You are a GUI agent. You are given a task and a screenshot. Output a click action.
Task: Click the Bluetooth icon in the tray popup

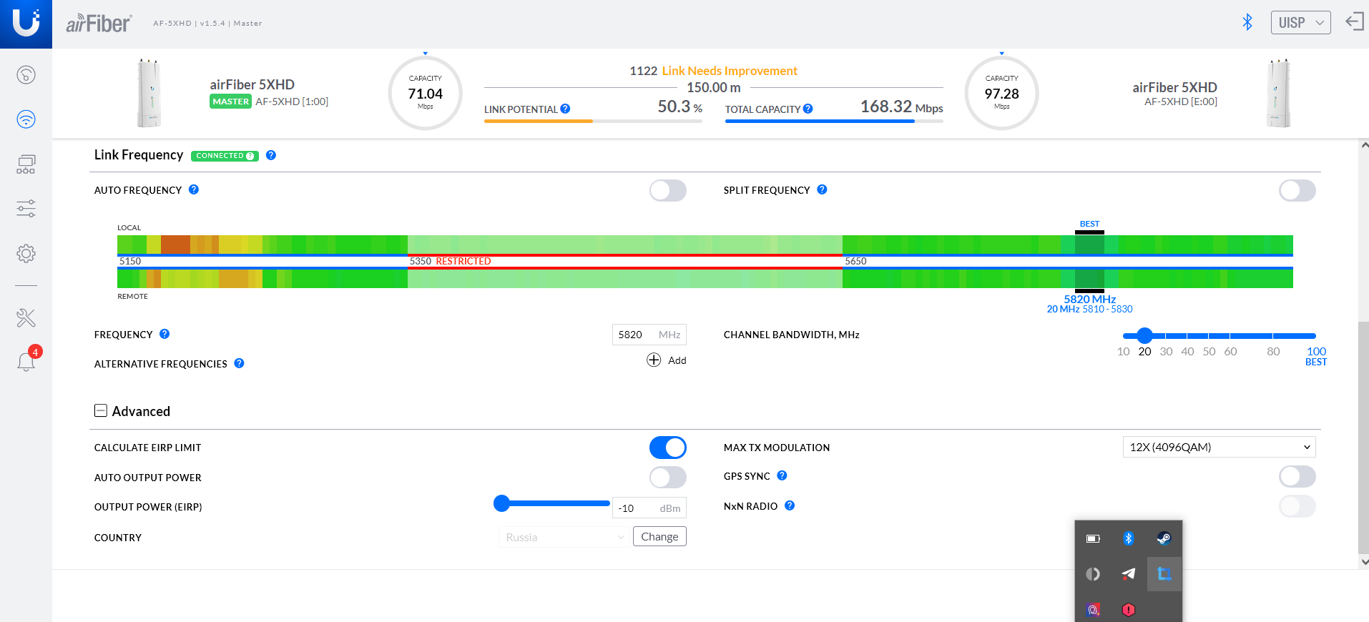pos(1129,538)
